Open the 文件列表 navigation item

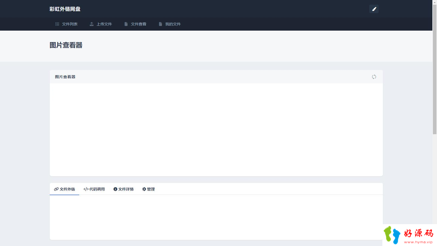pyautogui.click(x=66, y=24)
